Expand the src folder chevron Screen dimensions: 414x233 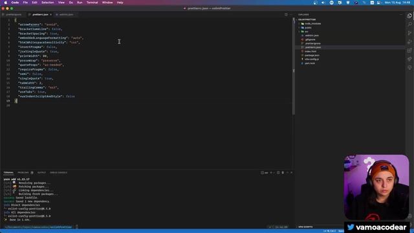coord(300,32)
